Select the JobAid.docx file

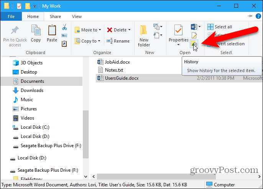tap(113, 62)
